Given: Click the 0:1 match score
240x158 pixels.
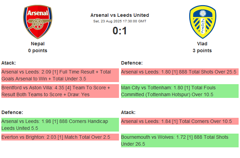Looking at the screenshot, I should coord(120,31).
